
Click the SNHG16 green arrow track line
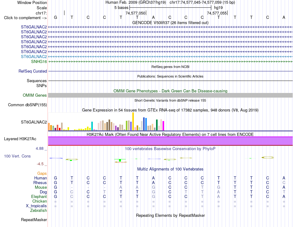[x=170, y=61]
